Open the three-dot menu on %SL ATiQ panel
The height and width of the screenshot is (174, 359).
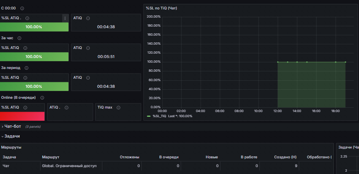point(65,18)
